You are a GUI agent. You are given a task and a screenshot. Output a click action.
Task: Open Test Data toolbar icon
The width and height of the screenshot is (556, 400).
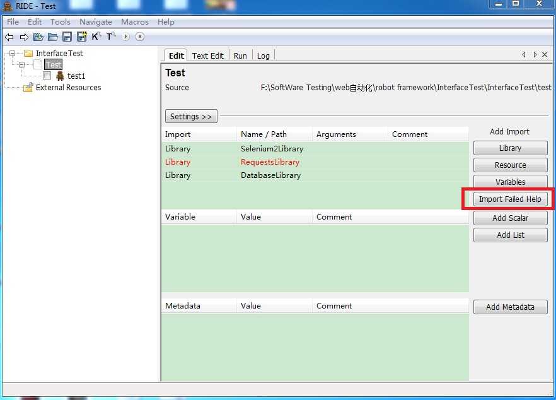tap(38, 37)
